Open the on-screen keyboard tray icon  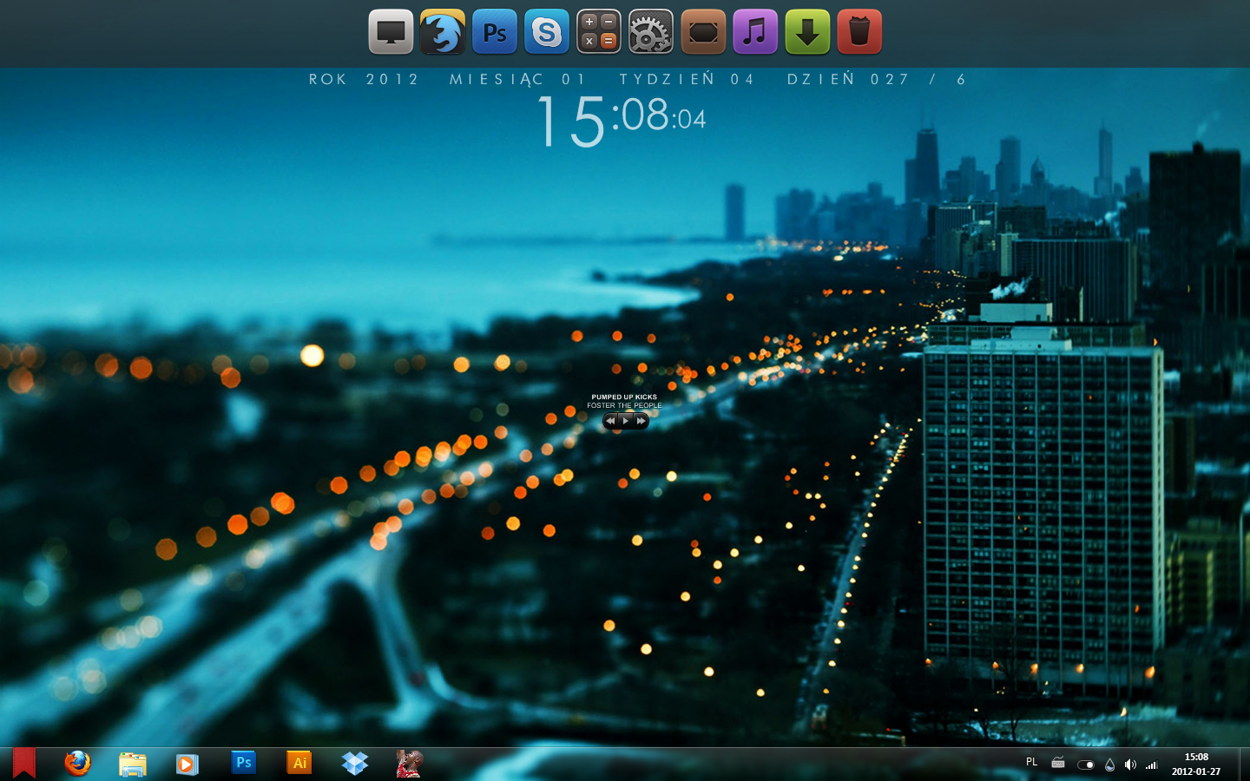pos(1058,764)
